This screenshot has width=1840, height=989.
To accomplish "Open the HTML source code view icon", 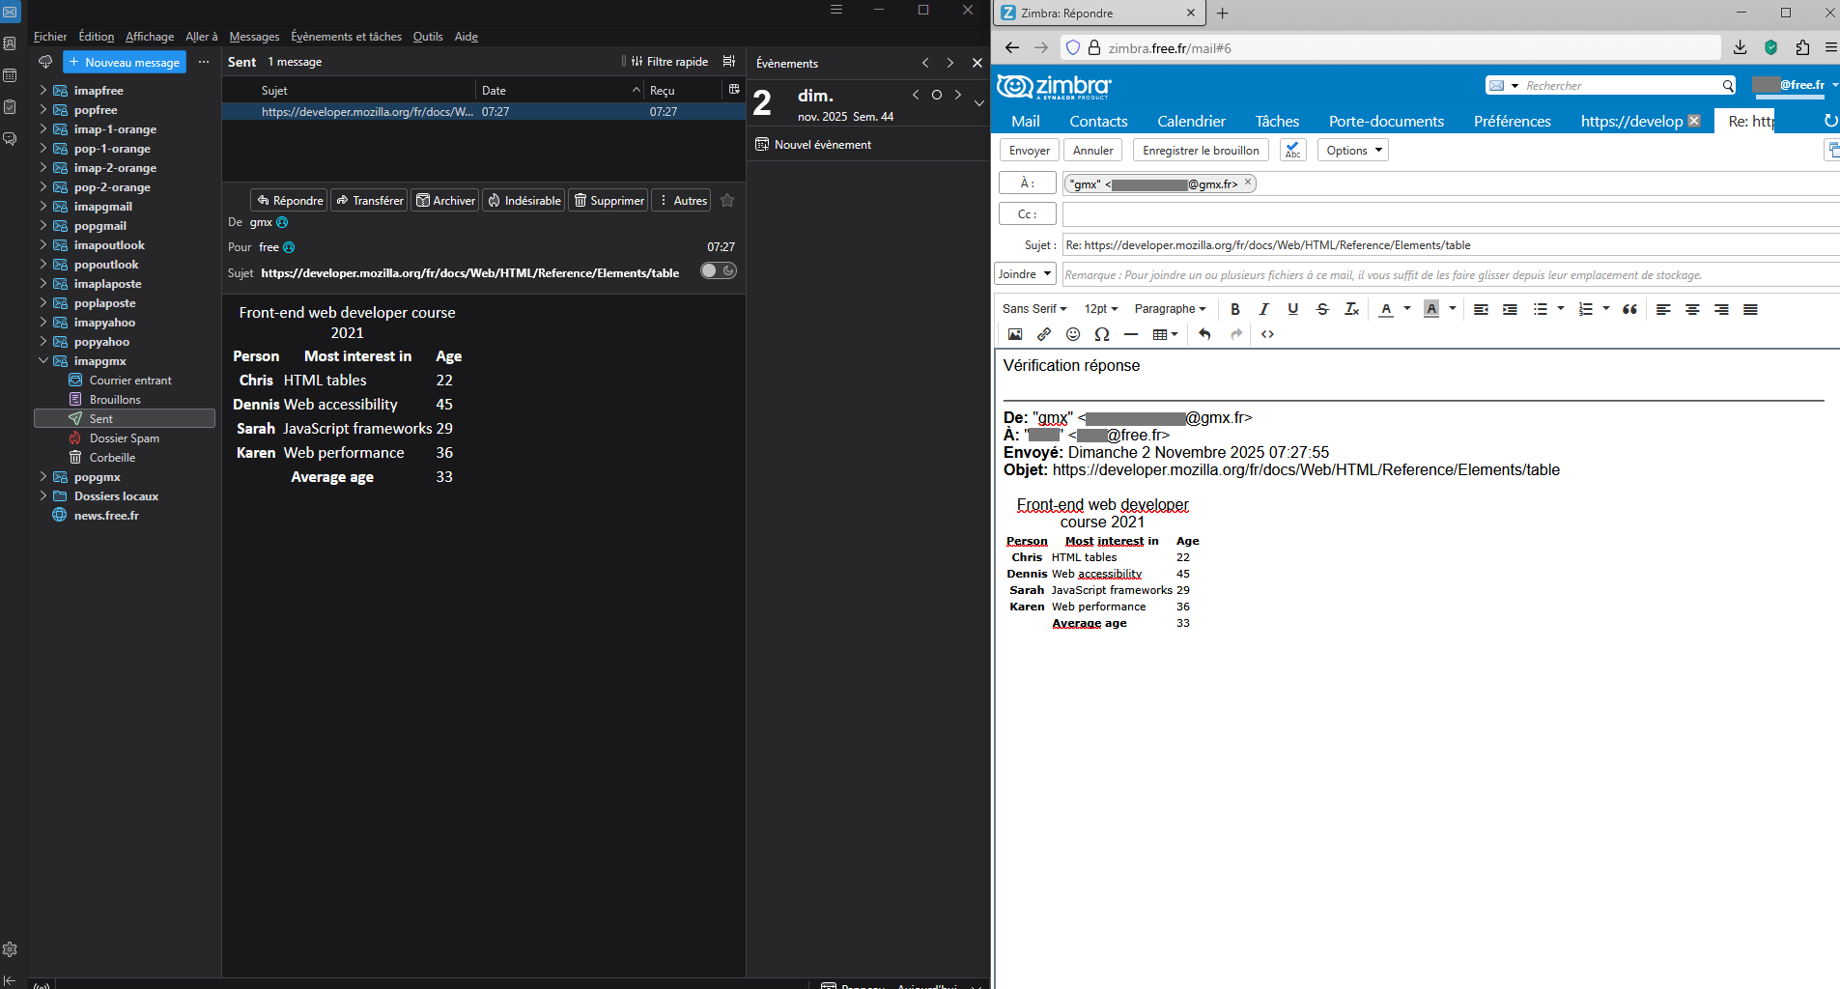I will [x=1267, y=334].
